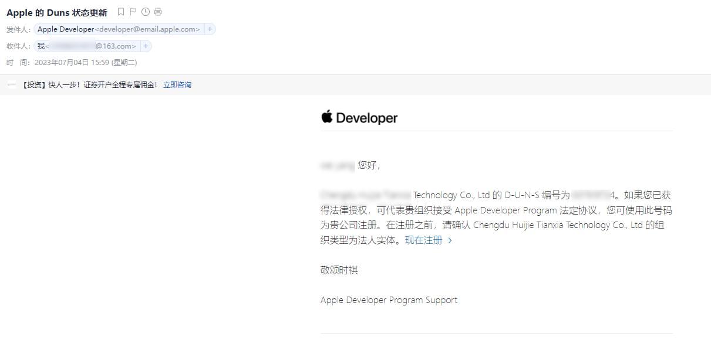Click the clock reminder icon beside the subject

[146, 12]
